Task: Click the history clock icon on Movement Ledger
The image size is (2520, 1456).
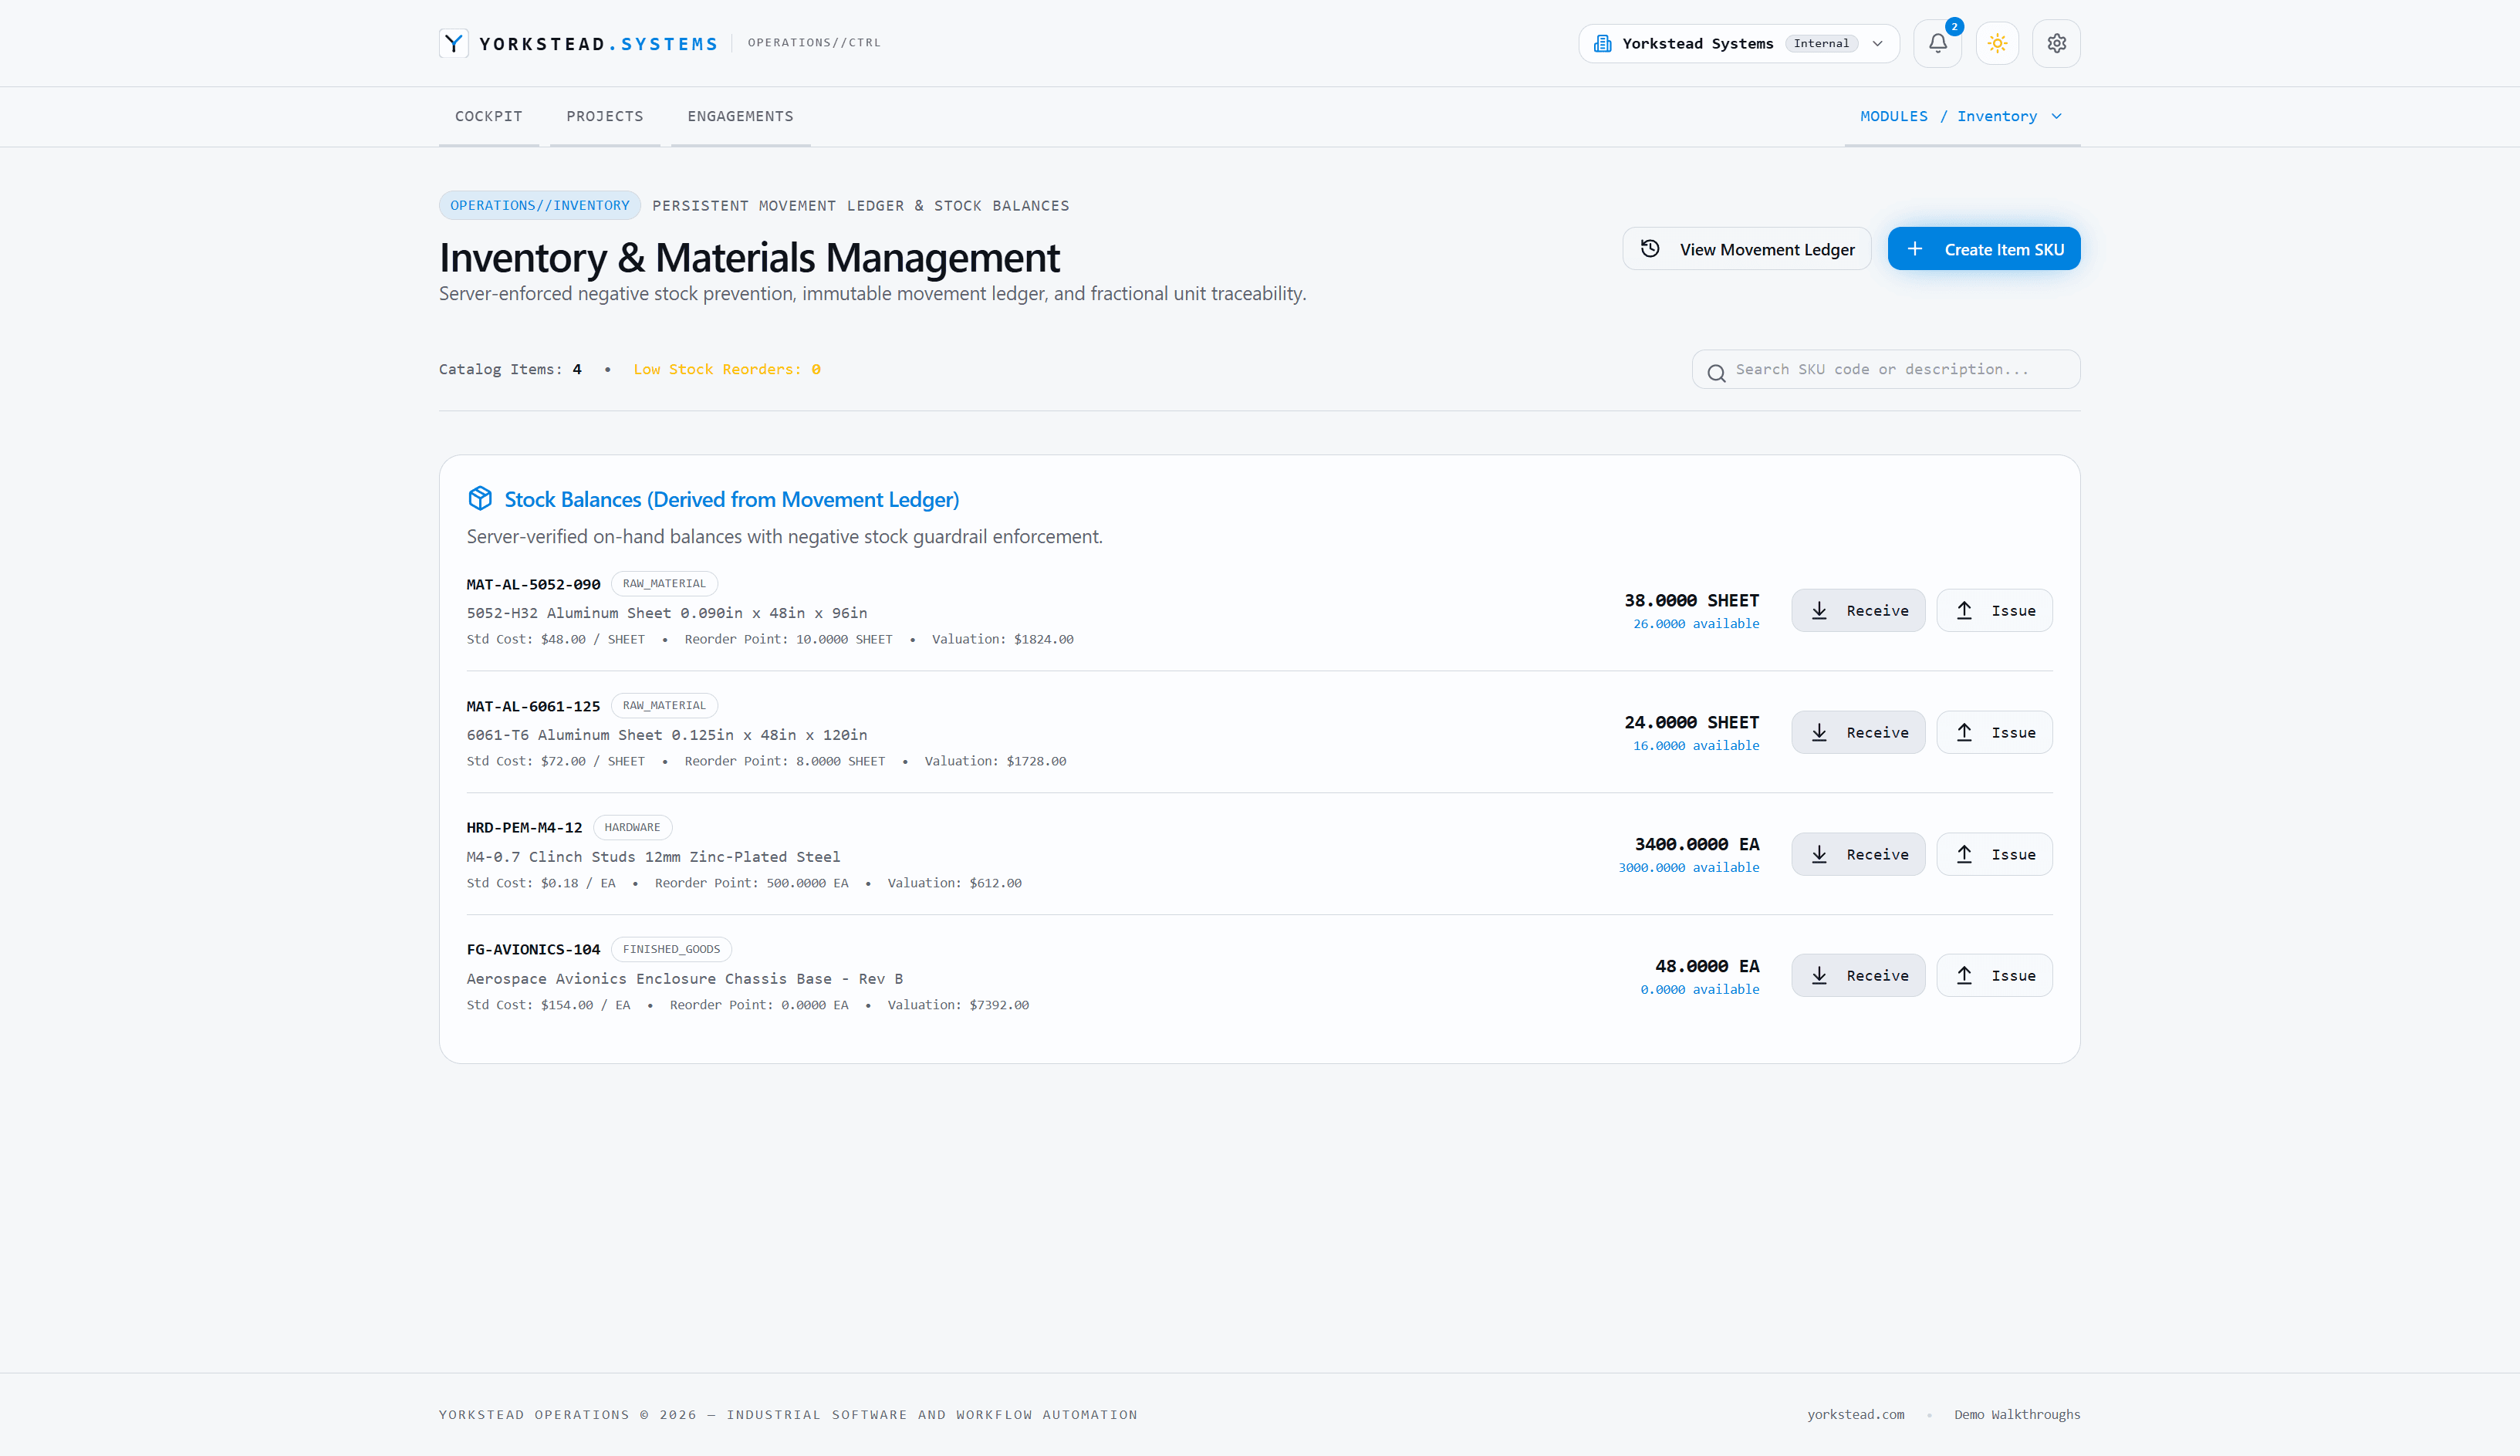Action: 1650,249
